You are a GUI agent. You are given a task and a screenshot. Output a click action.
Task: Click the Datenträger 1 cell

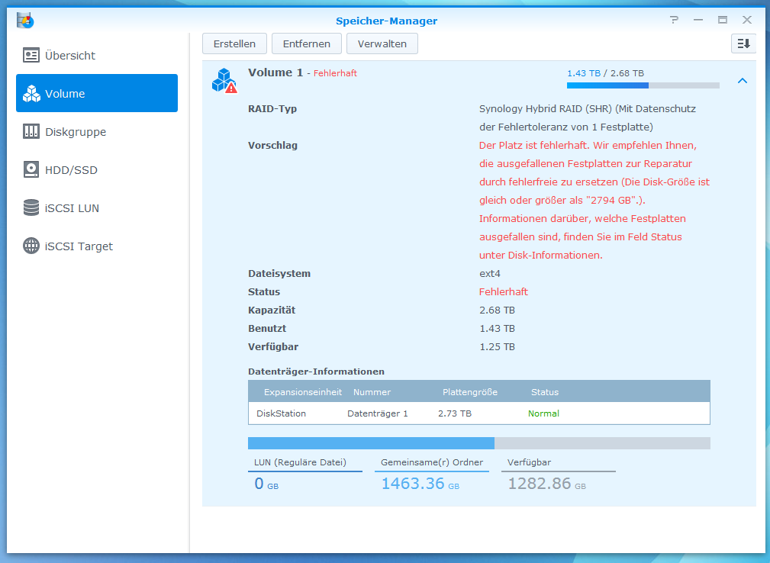(377, 413)
